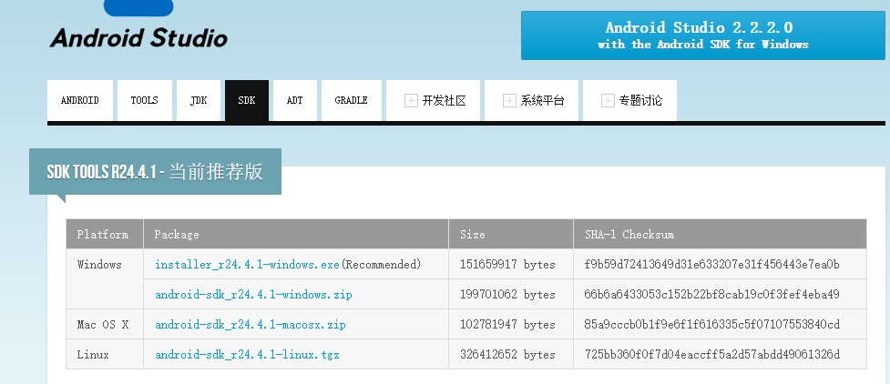Screen dimensions: 890x384
Task: Select the size 102781947 bytes
Action: click(x=507, y=325)
